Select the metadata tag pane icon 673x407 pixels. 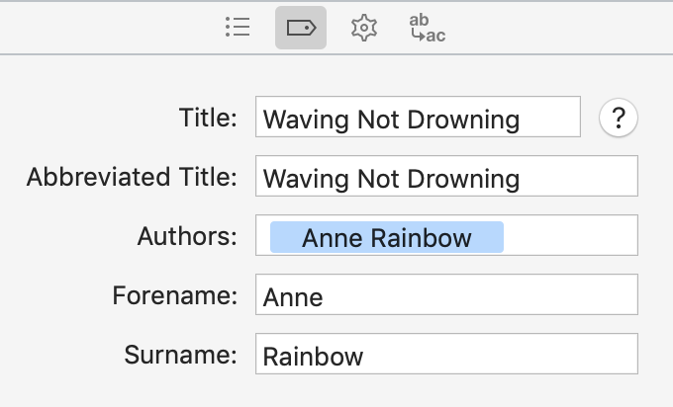tap(301, 28)
